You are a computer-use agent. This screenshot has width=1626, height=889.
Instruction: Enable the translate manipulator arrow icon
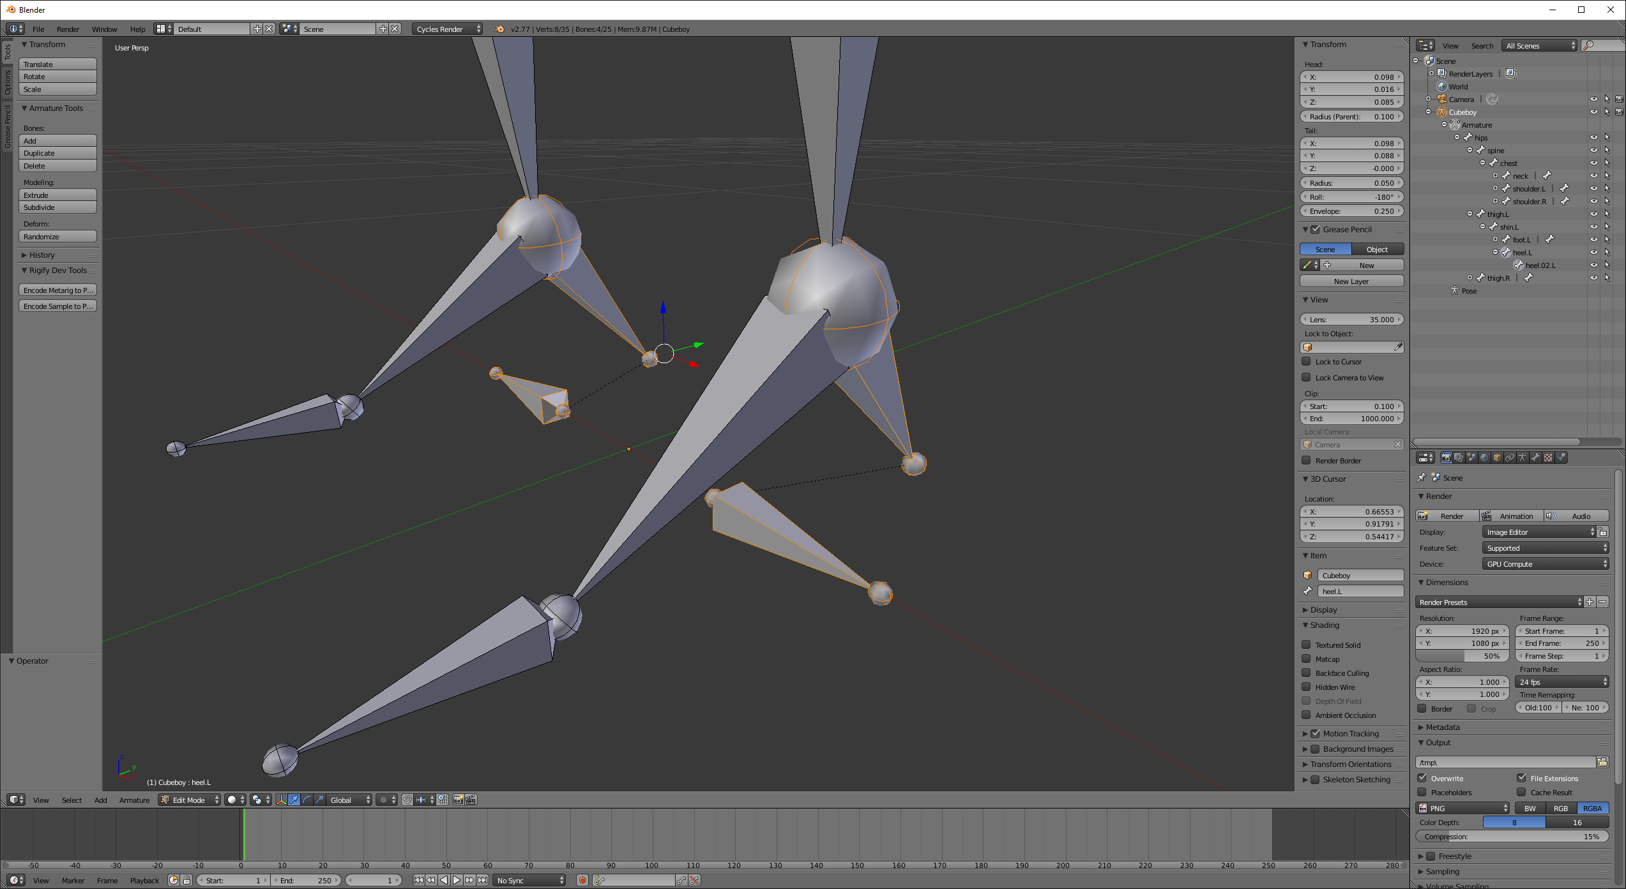coord(294,800)
